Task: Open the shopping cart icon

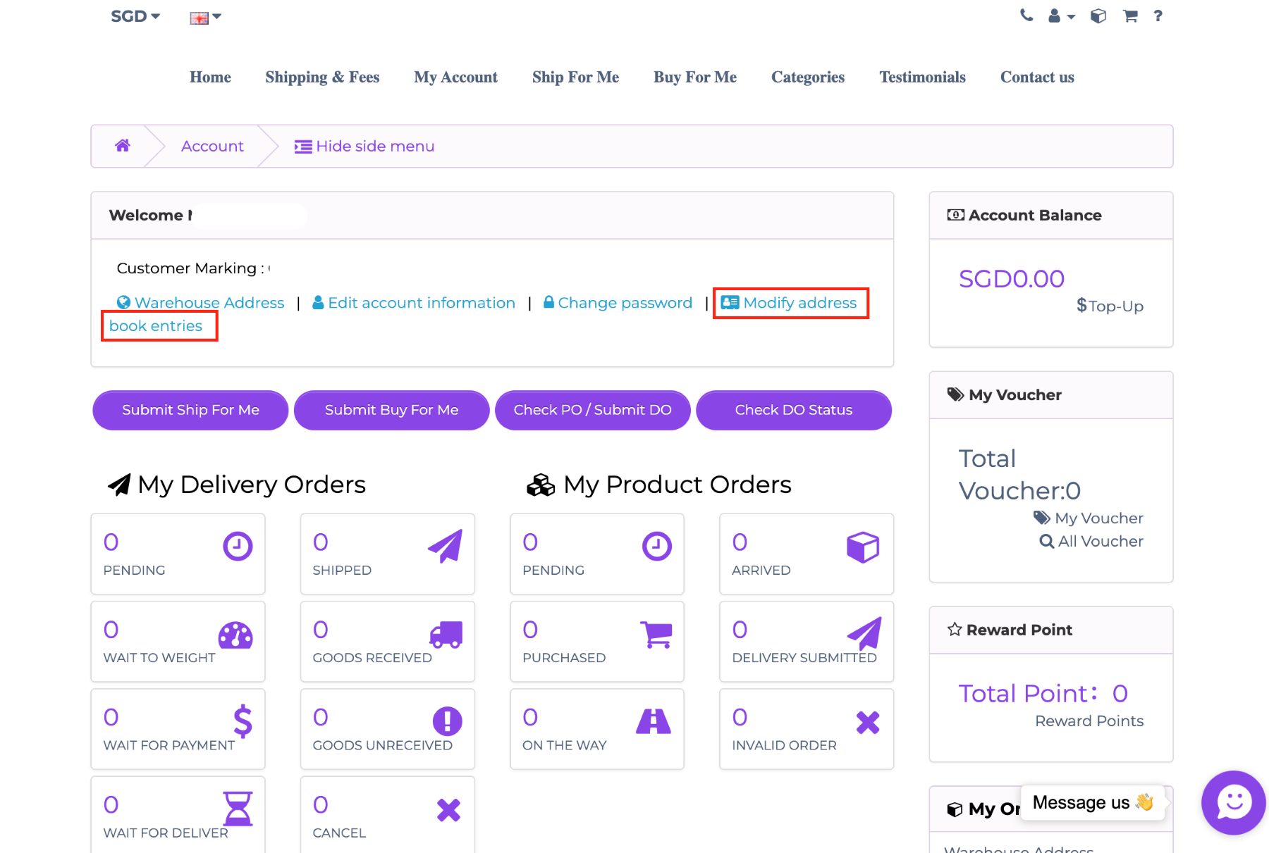Action: point(1130,15)
